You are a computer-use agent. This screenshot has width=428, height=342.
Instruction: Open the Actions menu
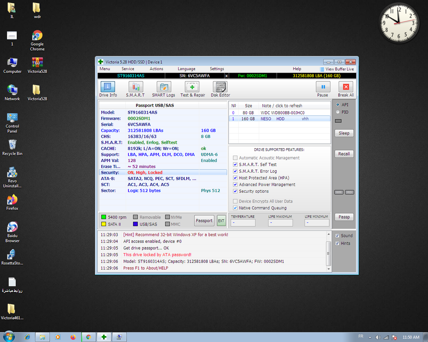[156, 69]
